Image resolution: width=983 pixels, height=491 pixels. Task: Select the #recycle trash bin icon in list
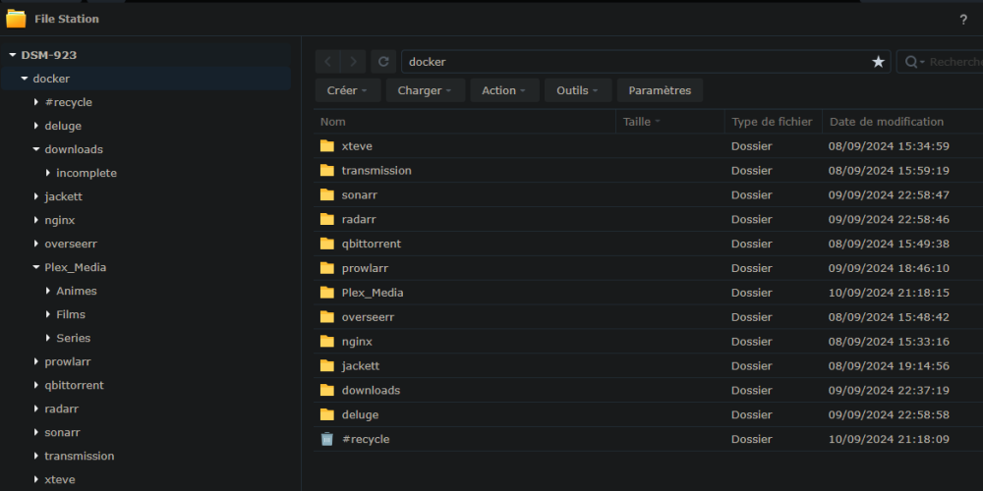click(327, 439)
